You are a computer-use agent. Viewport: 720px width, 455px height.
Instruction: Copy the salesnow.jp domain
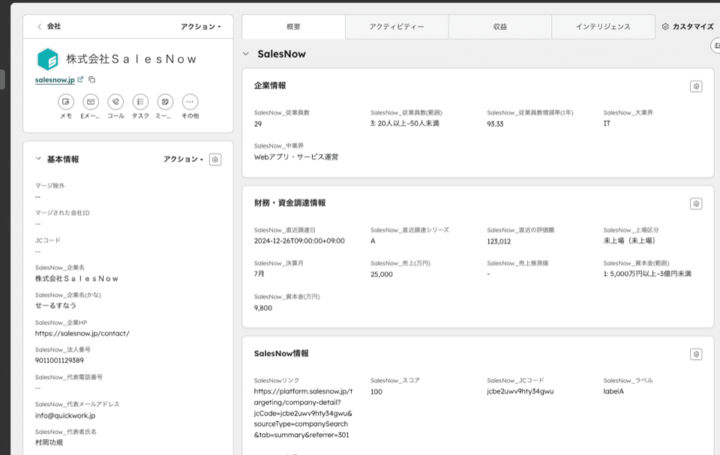tap(91, 79)
